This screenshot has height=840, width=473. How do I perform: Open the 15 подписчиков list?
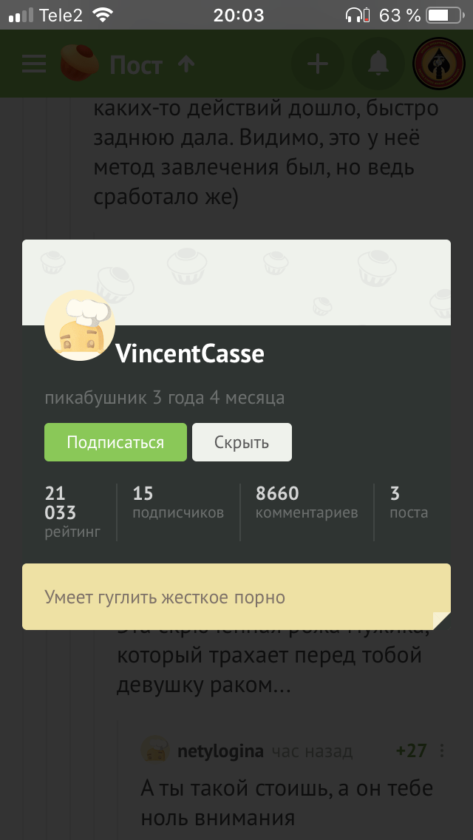178,503
